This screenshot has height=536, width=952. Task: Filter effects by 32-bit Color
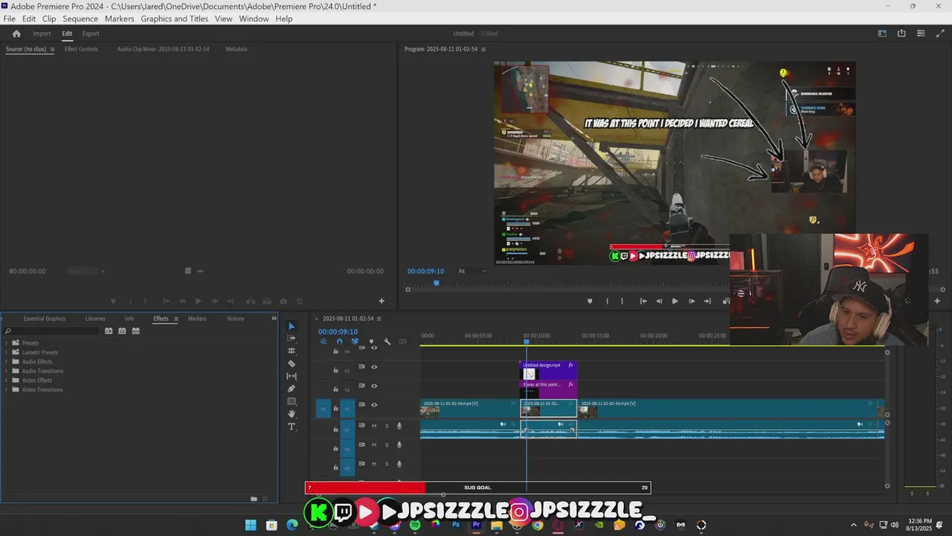[122, 331]
